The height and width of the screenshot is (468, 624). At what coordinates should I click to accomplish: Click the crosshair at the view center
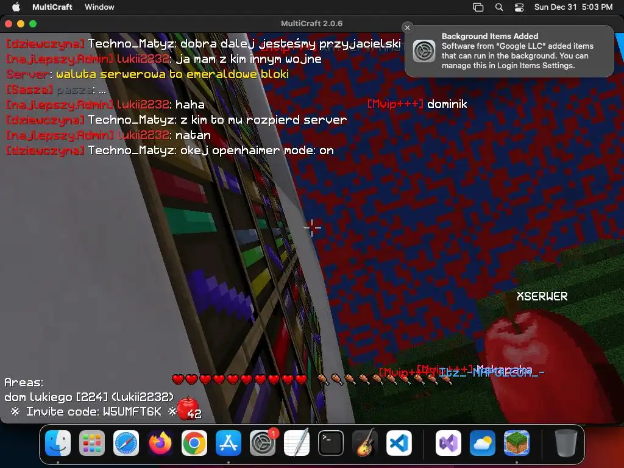[312, 228]
